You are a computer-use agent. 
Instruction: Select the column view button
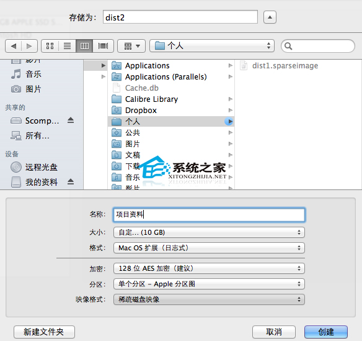pyautogui.click(x=84, y=46)
